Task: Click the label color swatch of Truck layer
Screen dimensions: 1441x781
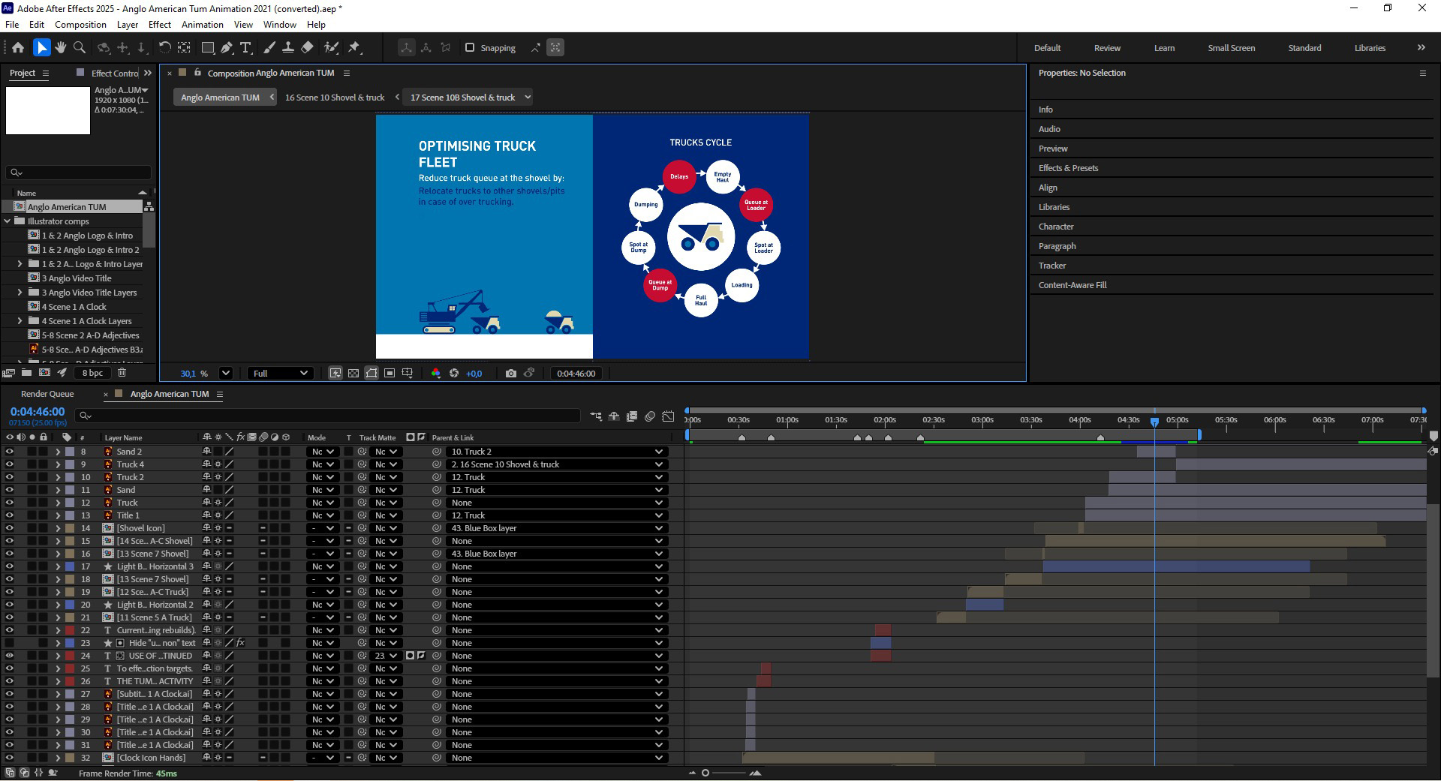Action: (x=70, y=503)
